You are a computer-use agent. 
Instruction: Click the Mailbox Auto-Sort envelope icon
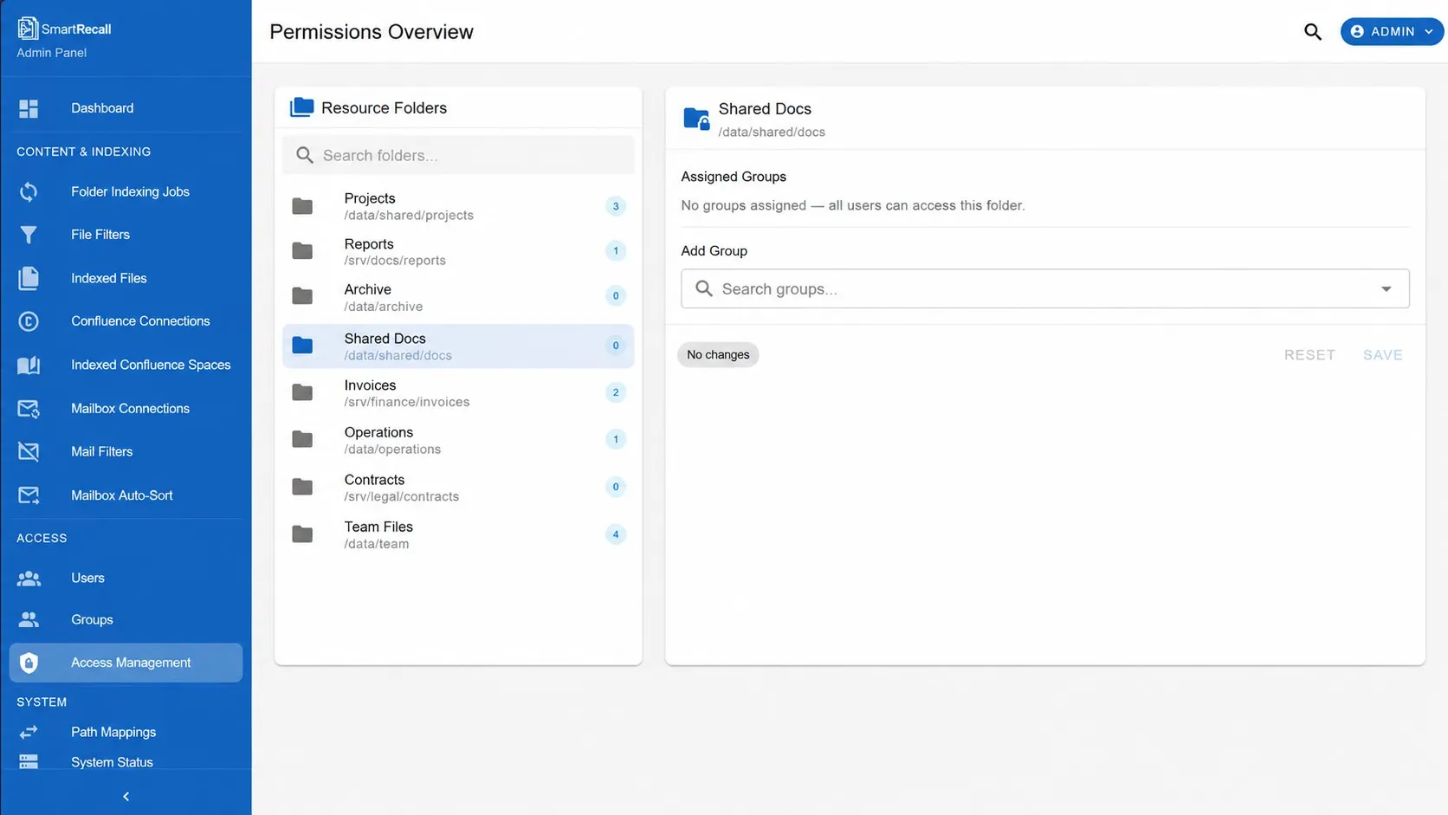pyautogui.click(x=29, y=495)
